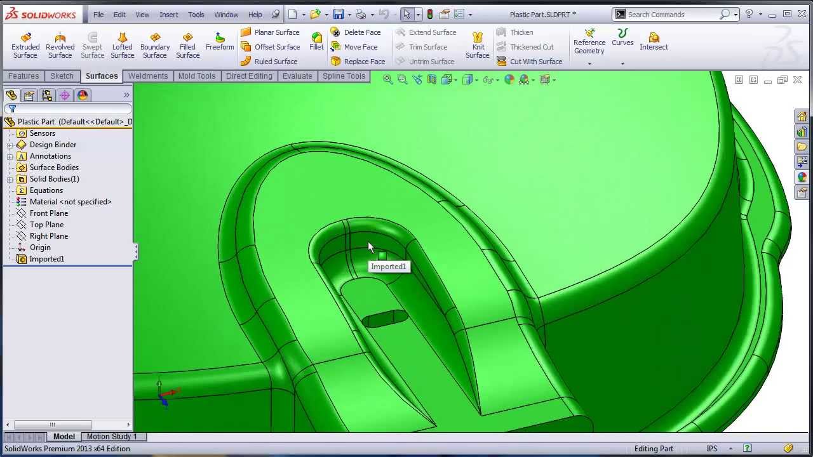Activate the Filled Surface tool

(x=187, y=46)
